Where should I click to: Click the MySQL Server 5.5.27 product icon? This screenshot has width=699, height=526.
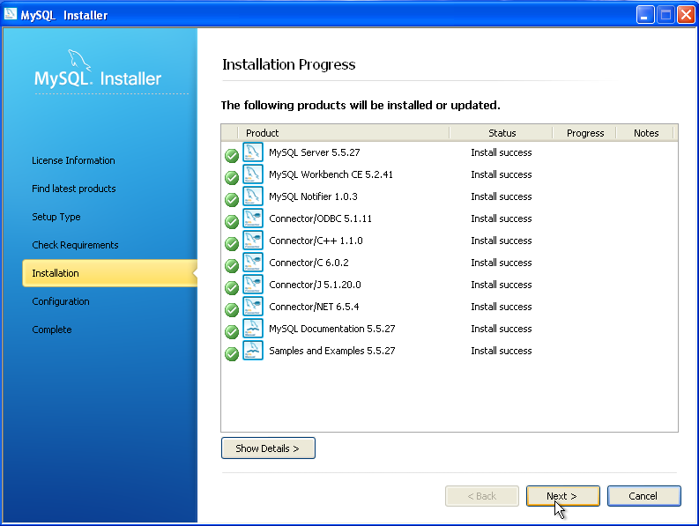253,152
